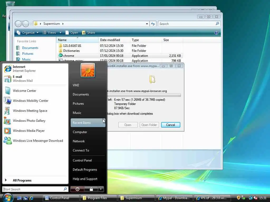Launch Windows Meeting Space
The height and width of the screenshot is (202, 270).
click(35, 111)
